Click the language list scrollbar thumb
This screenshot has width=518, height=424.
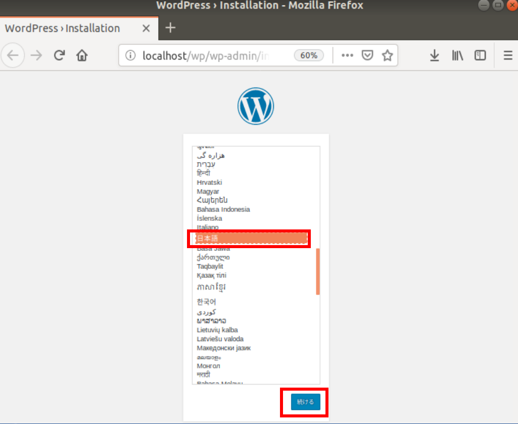[x=318, y=271]
